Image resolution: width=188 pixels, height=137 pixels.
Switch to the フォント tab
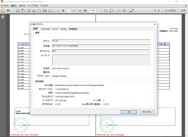(55, 29)
